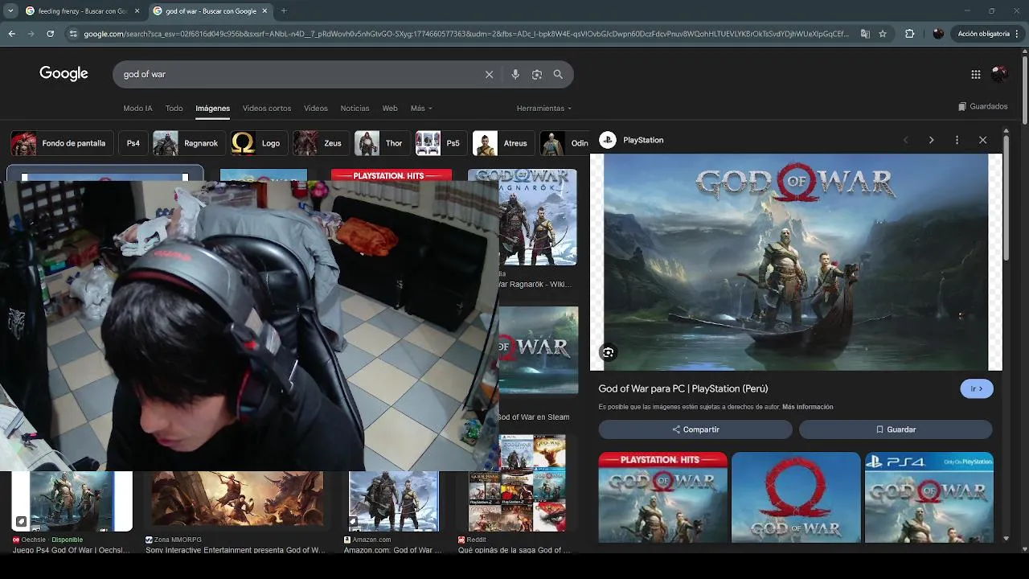The width and height of the screenshot is (1029, 579).
Task: Open Guardados saved items
Action: (982, 106)
